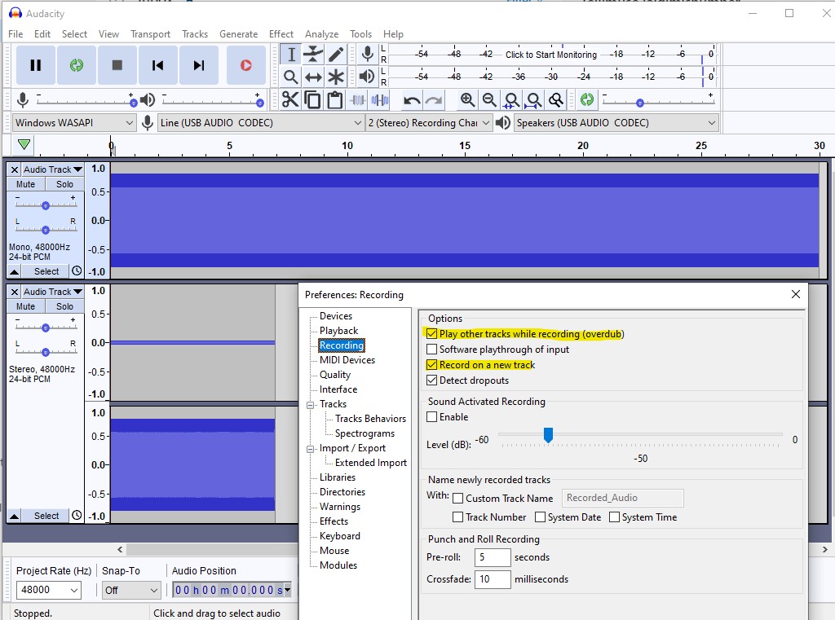This screenshot has width=835, height=620.
Task: Open the Analyze menu
Action: (x=321, y=34)
